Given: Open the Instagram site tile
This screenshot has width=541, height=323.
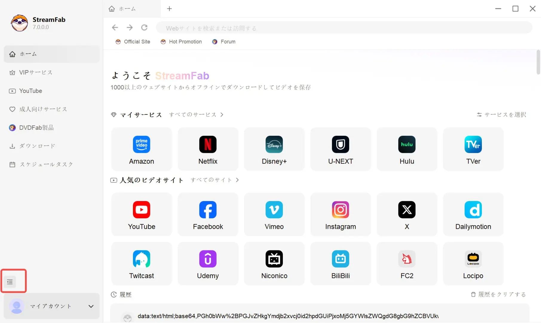Looking at the screenshot, I should [x=341, y=214].
